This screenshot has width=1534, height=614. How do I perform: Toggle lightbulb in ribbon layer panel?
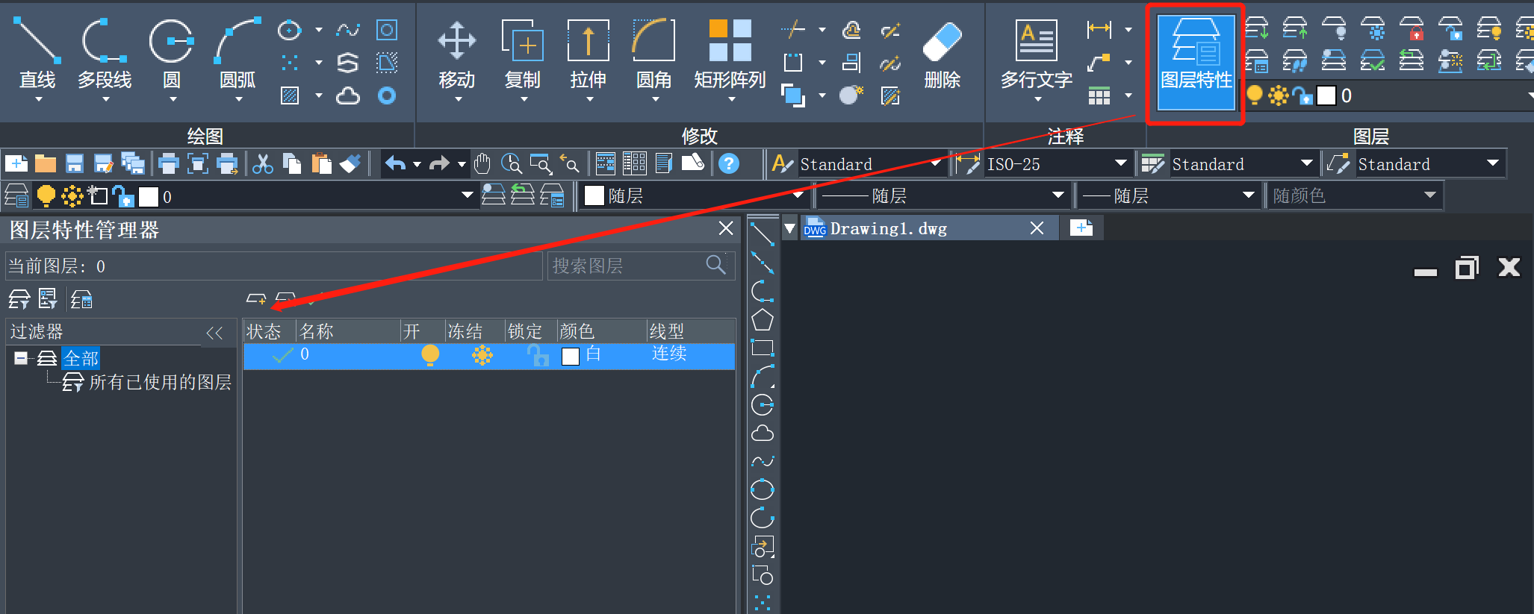(x=1255, y=95)
